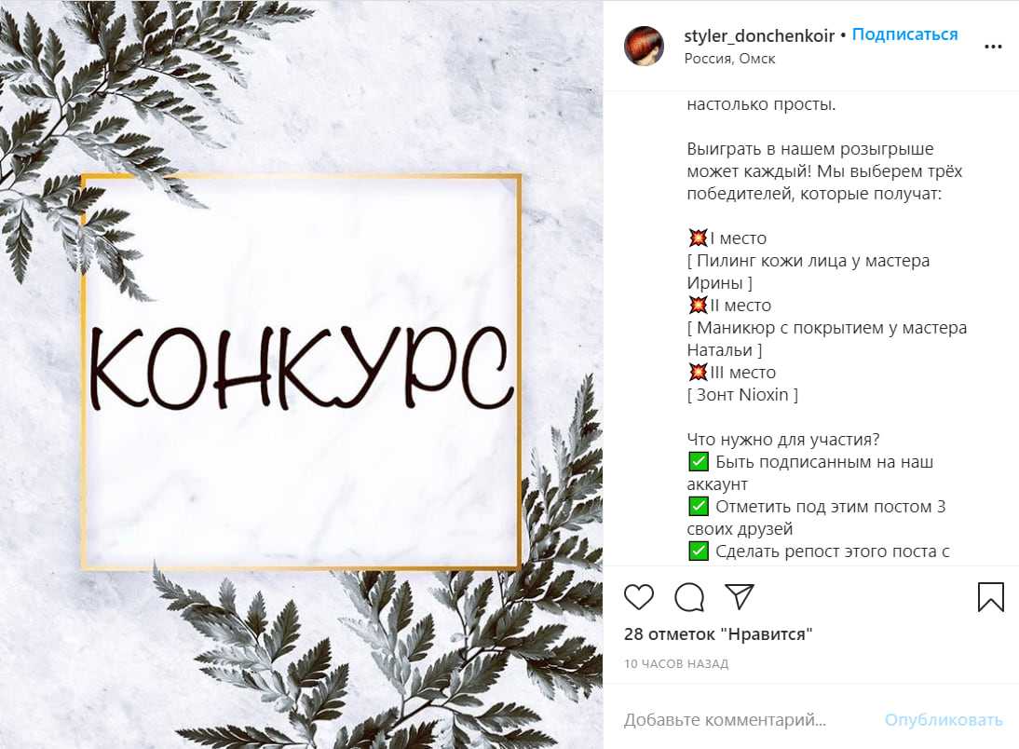Submit comment with 'Опубликовать' button
1019x749 pixels.
coord(943,720)
